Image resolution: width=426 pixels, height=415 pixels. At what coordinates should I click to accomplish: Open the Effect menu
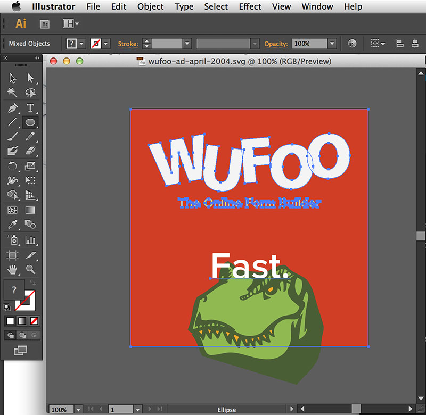pos(250,6)
